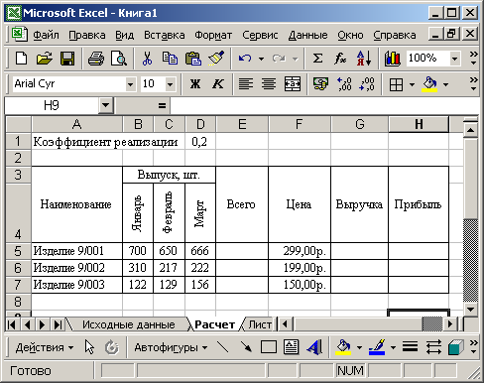Image resolution: width=484 pixels, height=383 pixels.
Task: Print the sheet using the printer icon
Action: tap(96, 59)
